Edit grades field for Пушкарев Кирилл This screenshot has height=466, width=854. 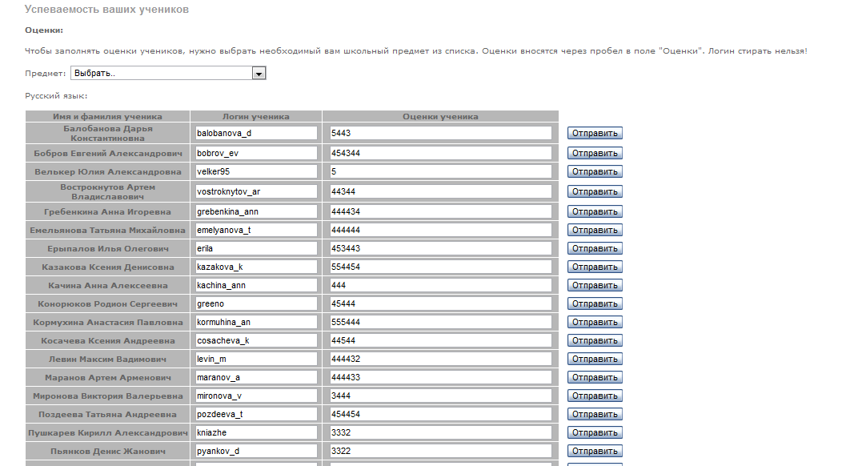(440, 432)
